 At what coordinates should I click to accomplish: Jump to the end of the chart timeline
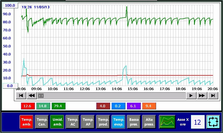pos(213,96)
